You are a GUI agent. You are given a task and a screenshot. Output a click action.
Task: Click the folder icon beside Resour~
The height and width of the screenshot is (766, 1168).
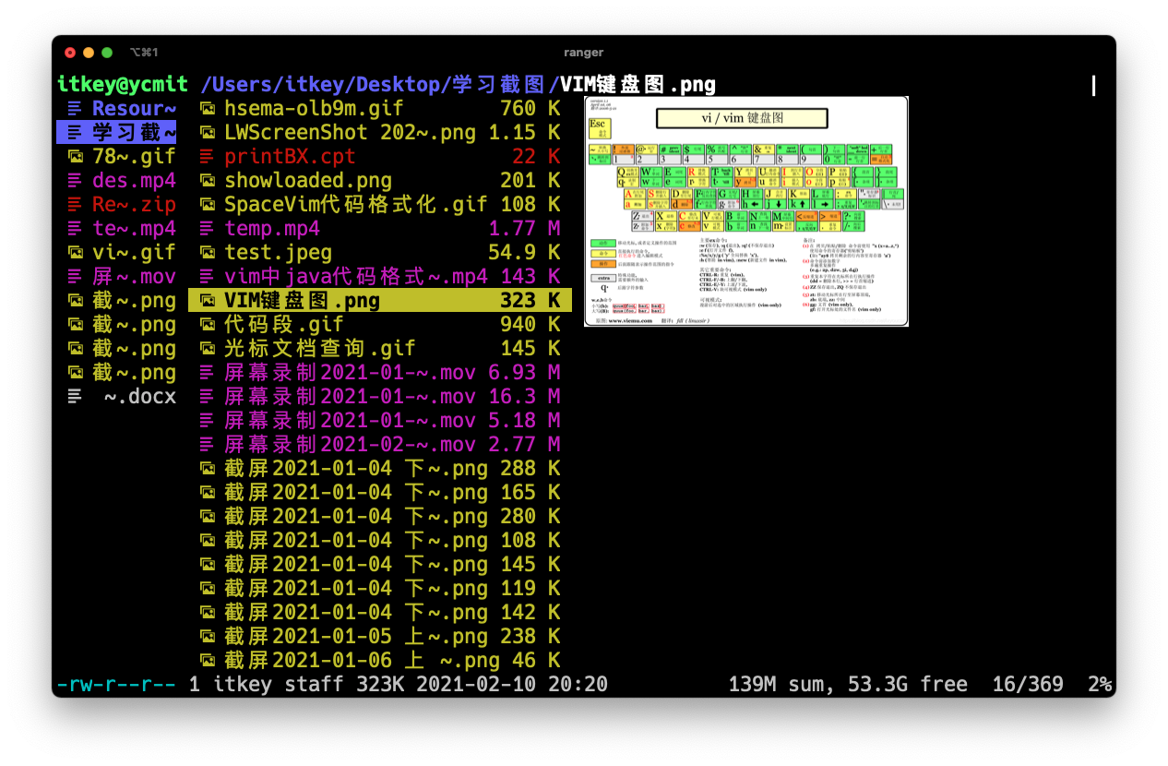click(x=75, y=109)
